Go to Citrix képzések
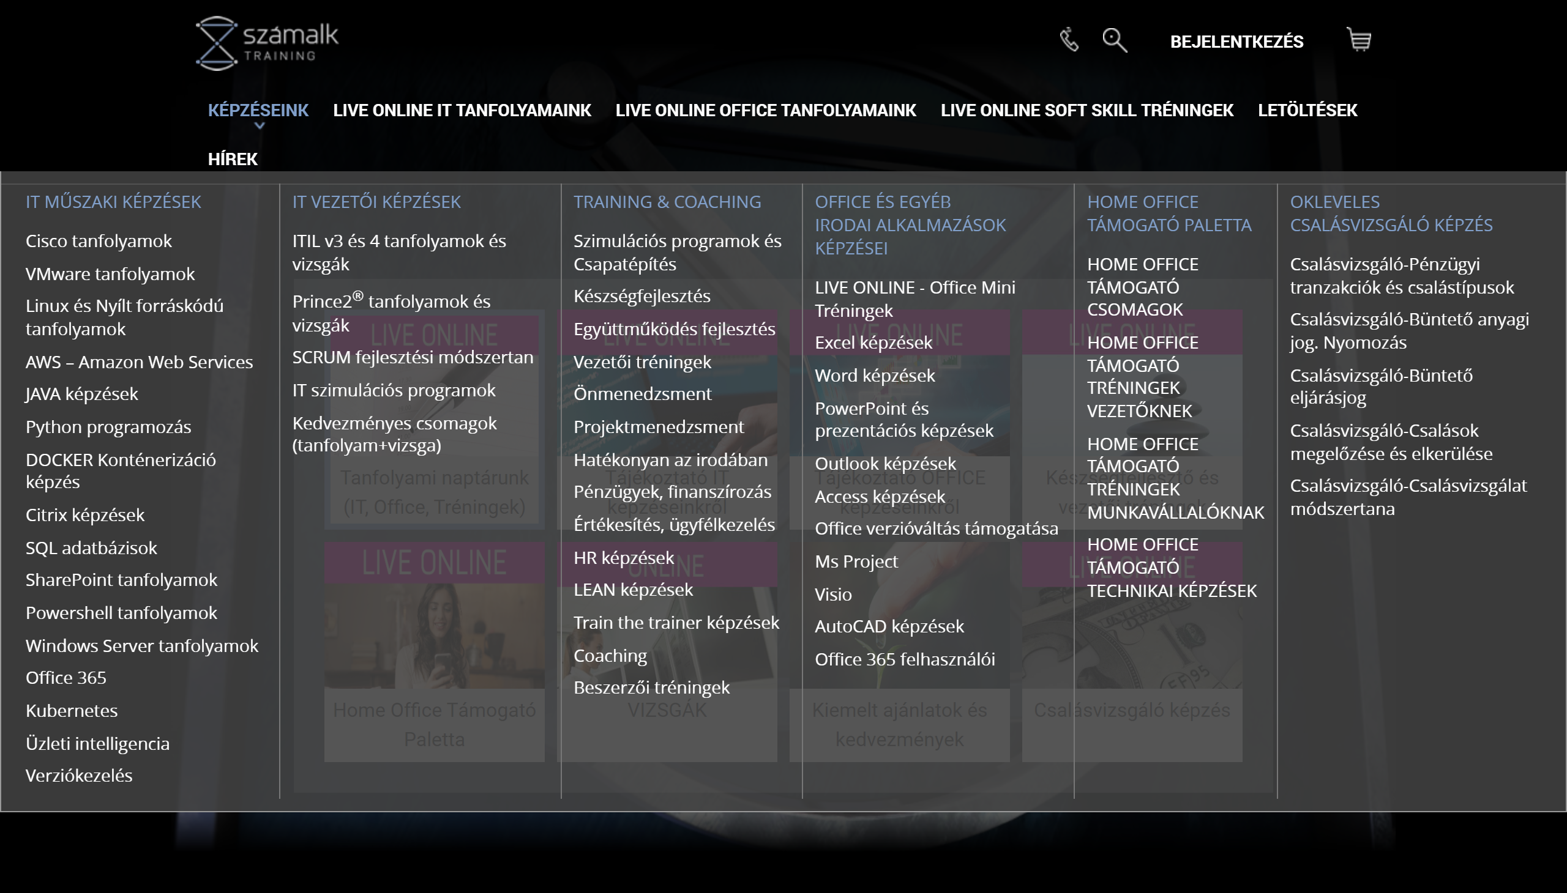 pos(85,515)
